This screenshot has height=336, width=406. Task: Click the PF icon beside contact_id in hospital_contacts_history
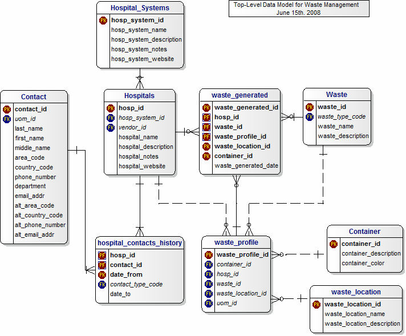102,265
